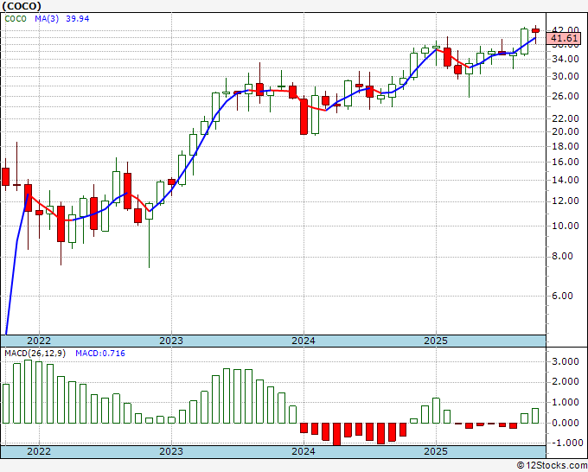This screenshot has height=472, width=588.
Task: Click the 42.00 price axis label
Action: click(x=566, y=29)
